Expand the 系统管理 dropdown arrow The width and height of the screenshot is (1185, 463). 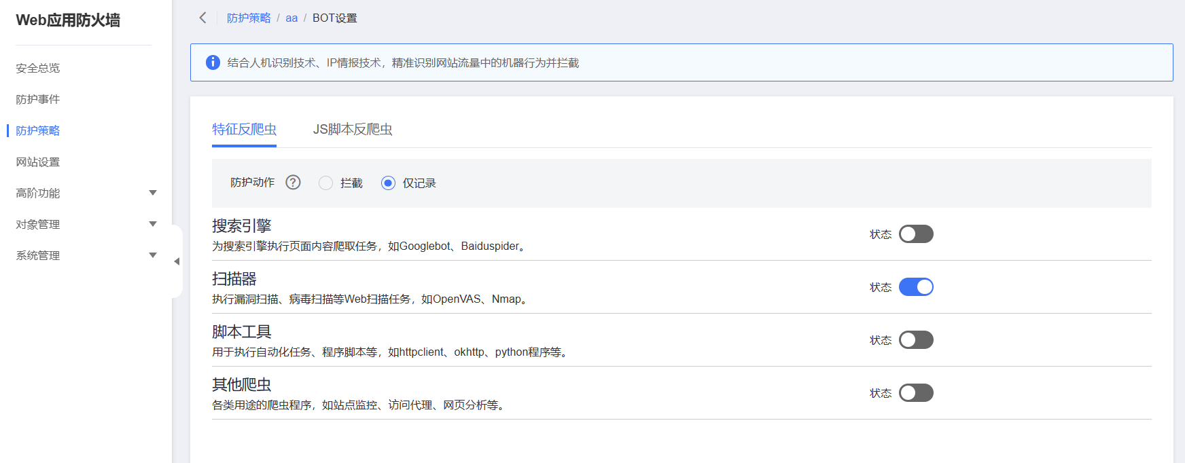[153, 255]
